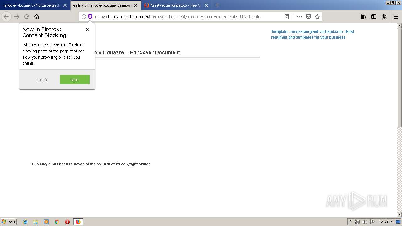Image resolution: width=402 pixels, height=226 pixels.
Task: Toggle the reader view
Action: (287, 17)
